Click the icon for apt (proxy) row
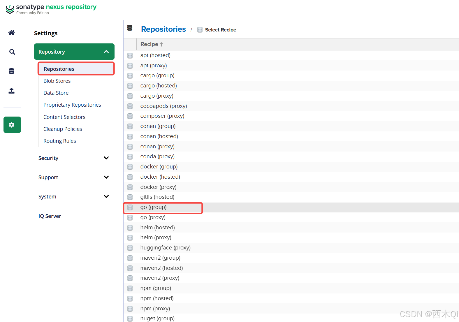459x322 pixels. pyautogui.click(x=130, y=66)
